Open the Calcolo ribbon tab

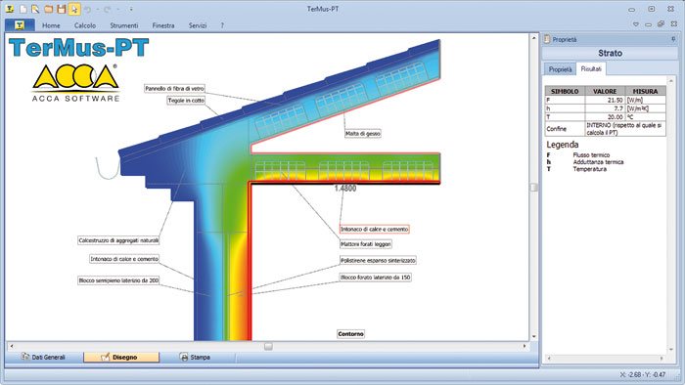85,25
